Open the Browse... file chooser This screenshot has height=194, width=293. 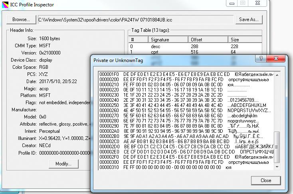pos(21,19)
